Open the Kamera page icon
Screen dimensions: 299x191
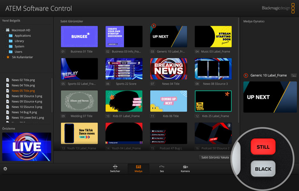185,168
